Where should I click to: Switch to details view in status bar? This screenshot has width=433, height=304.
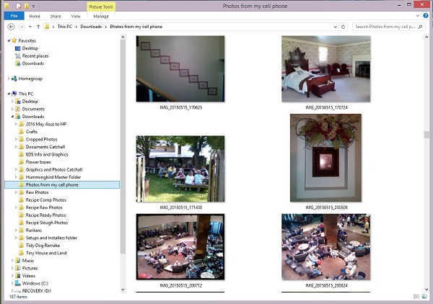click(x=416, y=297)
